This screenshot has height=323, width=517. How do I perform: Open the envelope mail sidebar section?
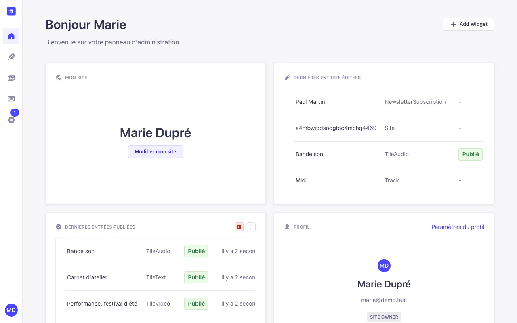tap(11, 99)
